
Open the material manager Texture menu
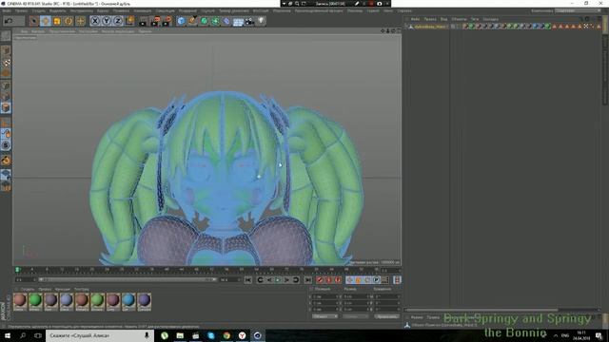pyautogui.click(x=81, y=289)
